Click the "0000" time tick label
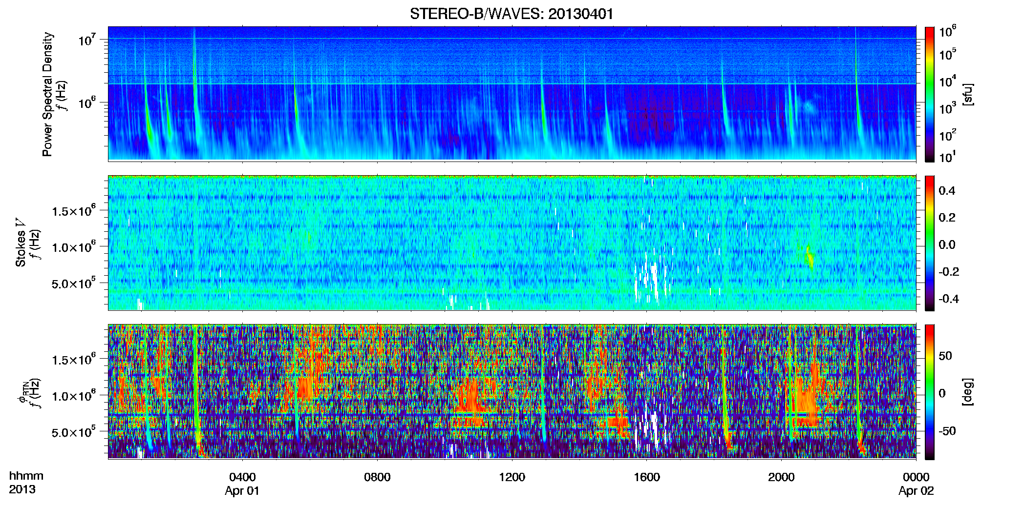The image size is (1024, 527). (x=916, y=477)
